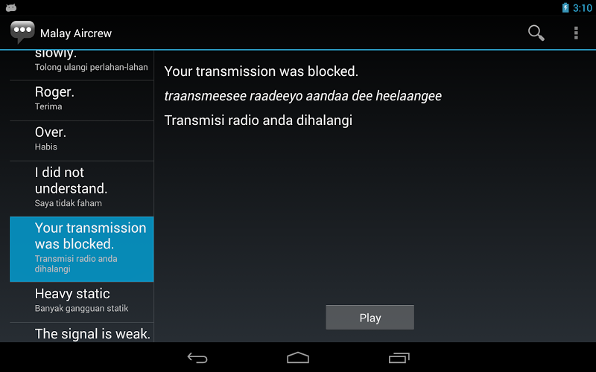Tap the 'Malay Aircrew' app title
Viewport: 596px width, 372px height.
tap(76, 33)
